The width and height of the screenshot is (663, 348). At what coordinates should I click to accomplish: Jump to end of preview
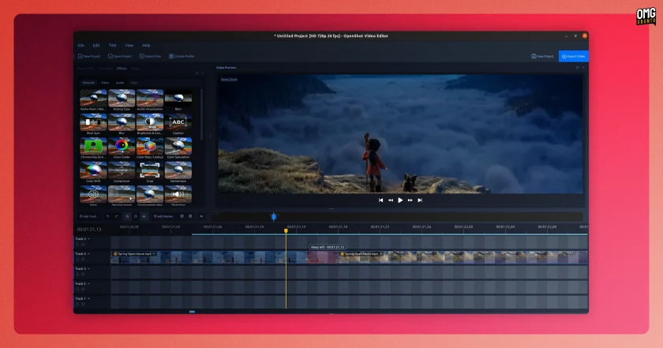420,200
